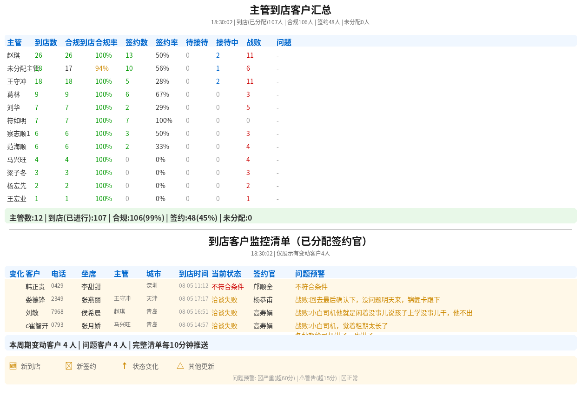Click signing officer 杨恭甫

click(263, 300)
